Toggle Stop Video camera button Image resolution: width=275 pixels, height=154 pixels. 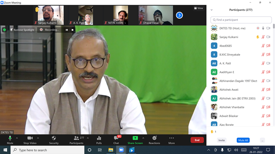pos(30,140)
